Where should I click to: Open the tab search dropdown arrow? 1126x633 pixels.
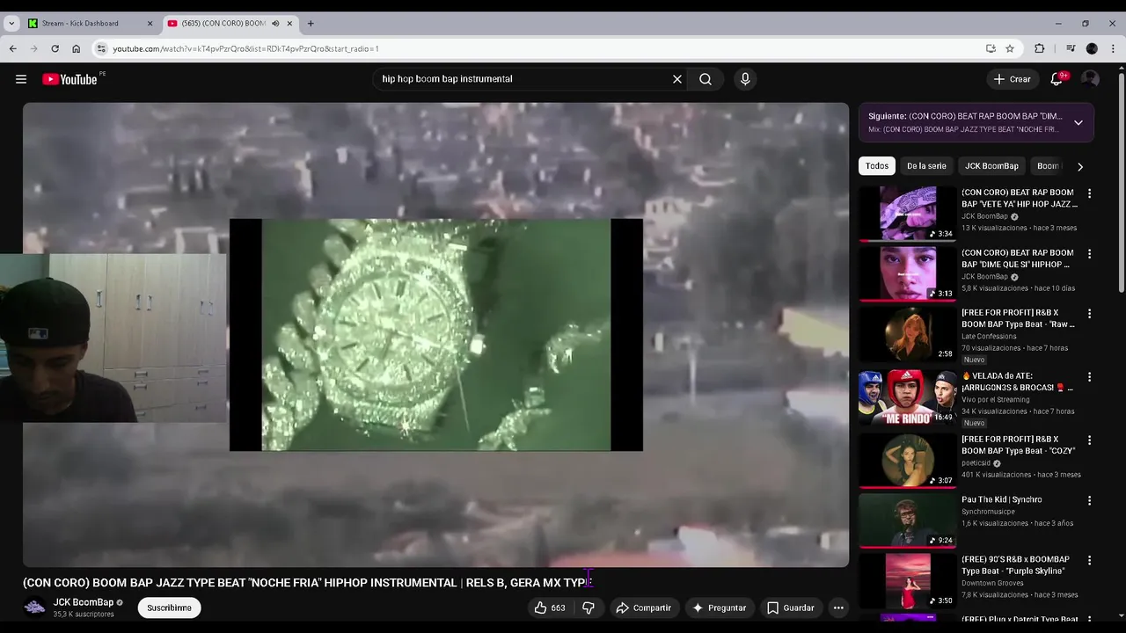click(11, 24)
